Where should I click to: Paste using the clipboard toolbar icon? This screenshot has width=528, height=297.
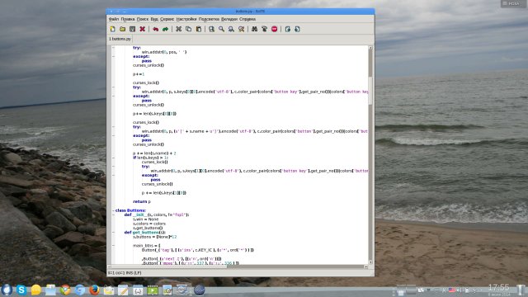point(199,30)
